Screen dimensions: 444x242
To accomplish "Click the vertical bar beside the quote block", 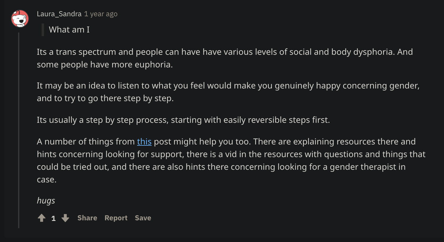I will pyautogui.click(x=43, y=29).
